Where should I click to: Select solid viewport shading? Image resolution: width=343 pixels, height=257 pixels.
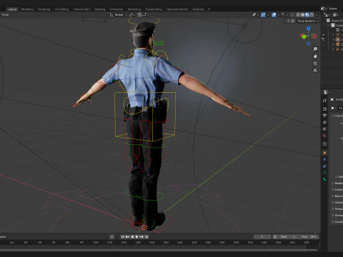click(x=303, y=15)
